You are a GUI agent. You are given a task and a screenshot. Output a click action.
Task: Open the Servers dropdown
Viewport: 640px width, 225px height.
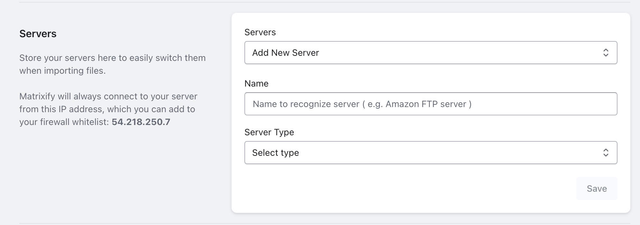point(430,53)
